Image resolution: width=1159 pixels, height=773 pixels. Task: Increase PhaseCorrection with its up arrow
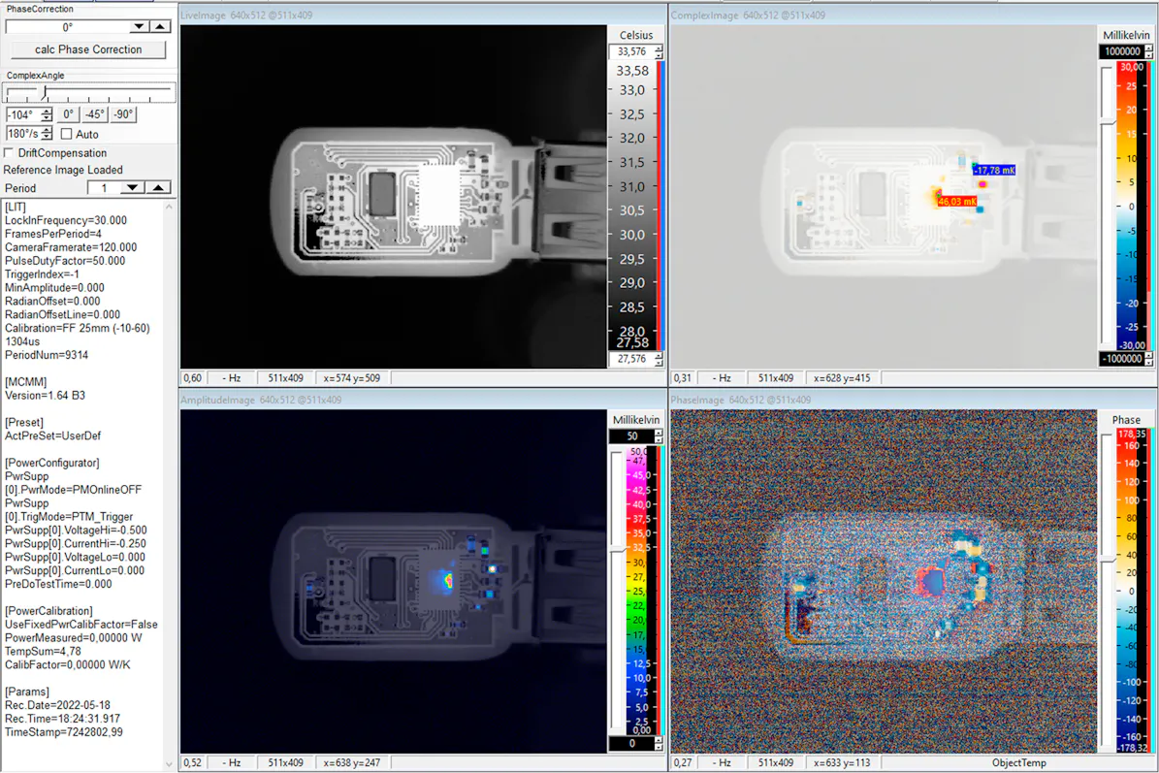[160, 26]
